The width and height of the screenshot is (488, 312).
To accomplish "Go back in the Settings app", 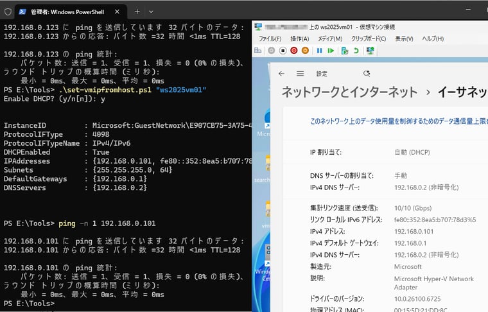I will (x=281, y=73).
